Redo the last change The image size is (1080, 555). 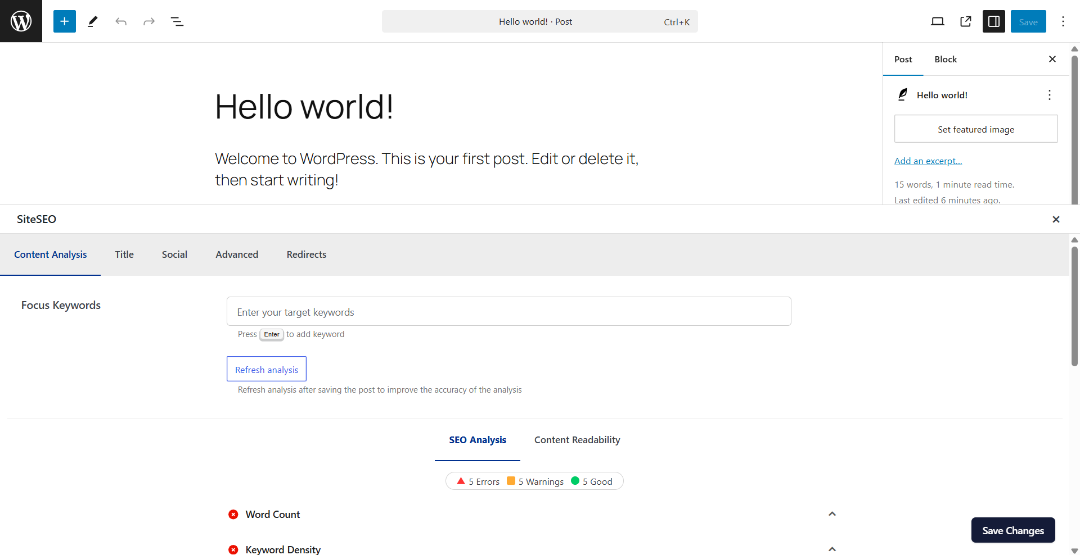(x=149, y=21)
